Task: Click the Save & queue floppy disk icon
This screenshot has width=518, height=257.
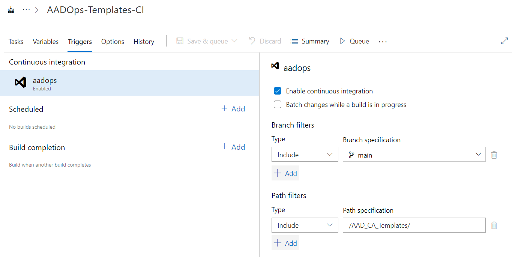Action: [x=180, y=41]
